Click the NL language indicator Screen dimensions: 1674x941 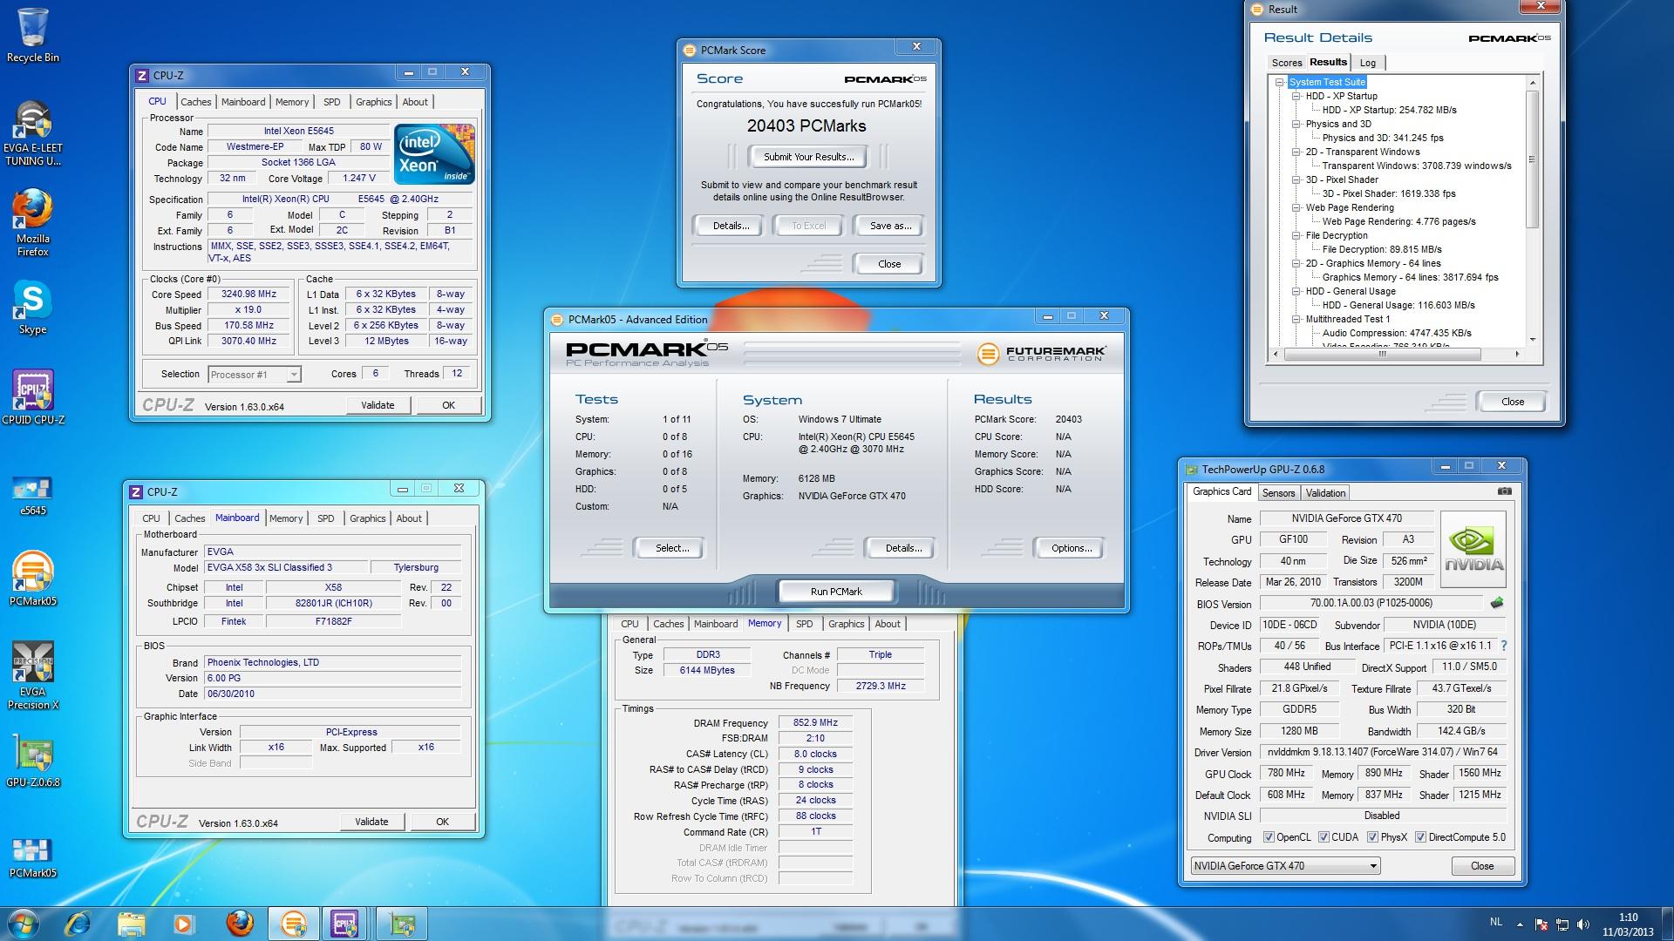pyautogui.click(x=1496, y=922)
